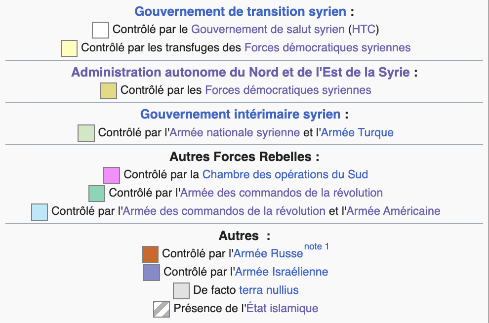This screenshot has height=323, width=489.
Task: Click the light green Armée nationale swatch
Action: tap(86, 133)
